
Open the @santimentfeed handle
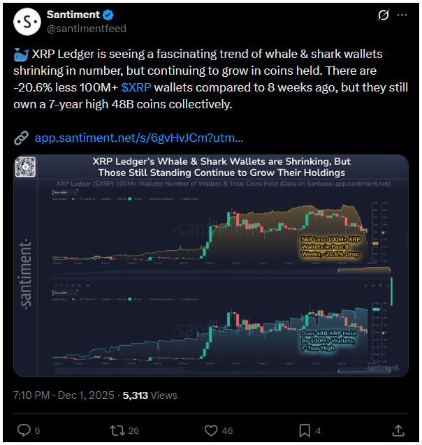86,29
